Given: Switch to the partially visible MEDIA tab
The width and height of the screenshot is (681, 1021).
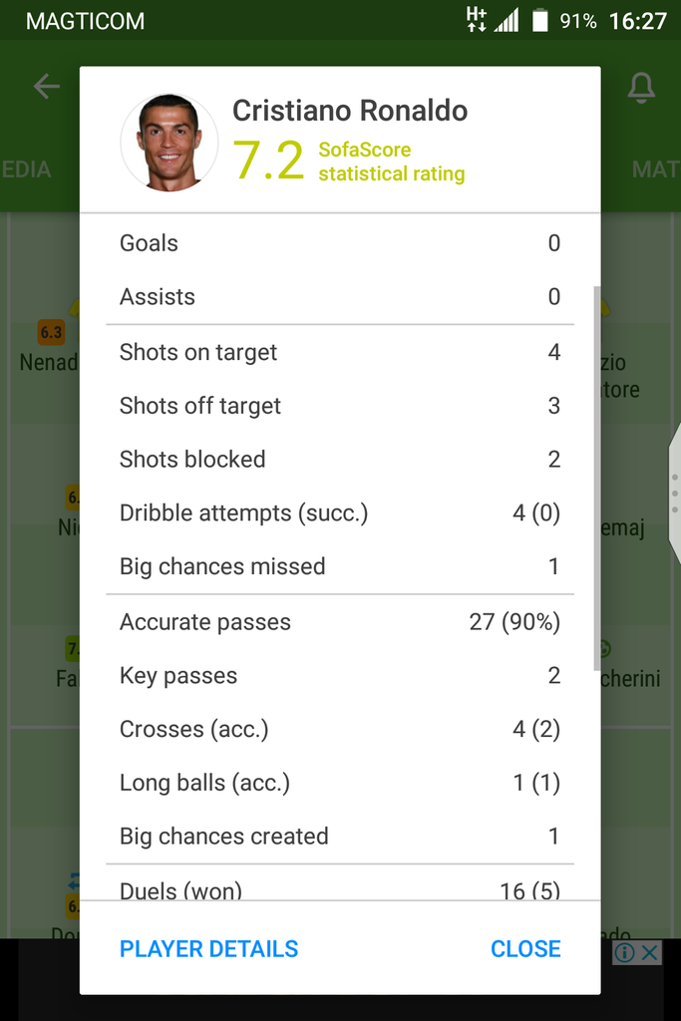Looking at the screenshot, I should [x=27, y=170].
